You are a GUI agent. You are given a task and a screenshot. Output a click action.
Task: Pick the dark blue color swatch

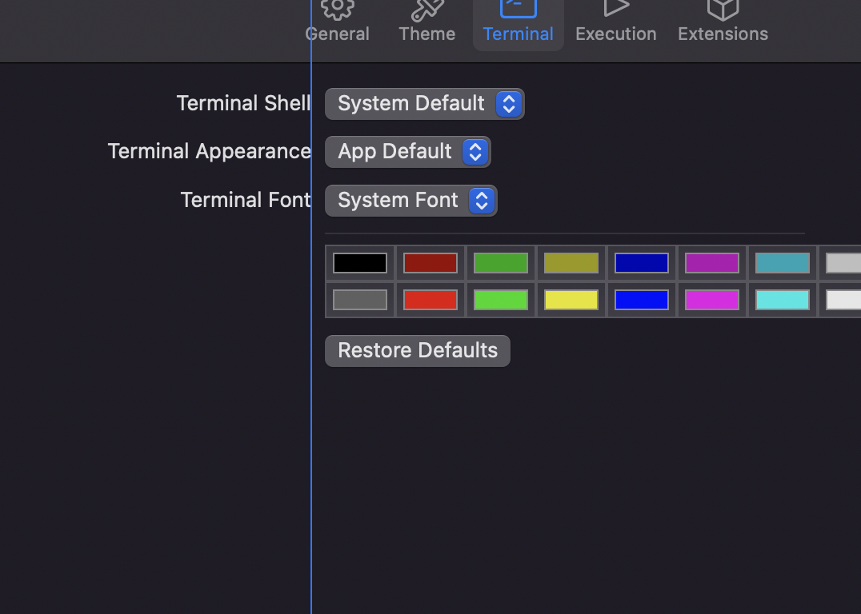(x=642, y=263)
